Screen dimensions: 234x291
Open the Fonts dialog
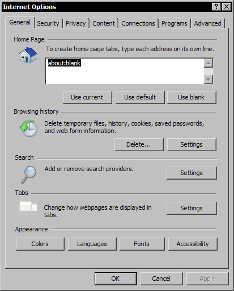(x=142, y=244)
